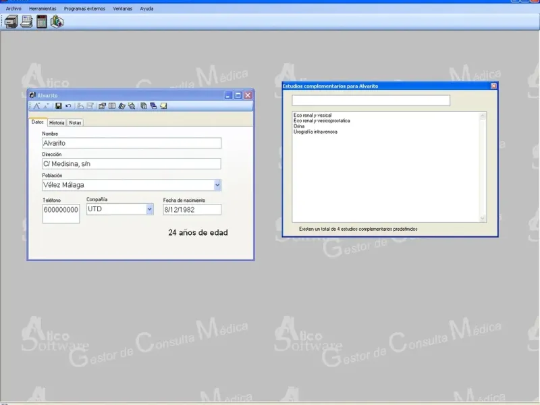Click the studies list scrollbar up arrow
Image resolution: width=540 pixels, height=405 pixels.
pos(483,116)
